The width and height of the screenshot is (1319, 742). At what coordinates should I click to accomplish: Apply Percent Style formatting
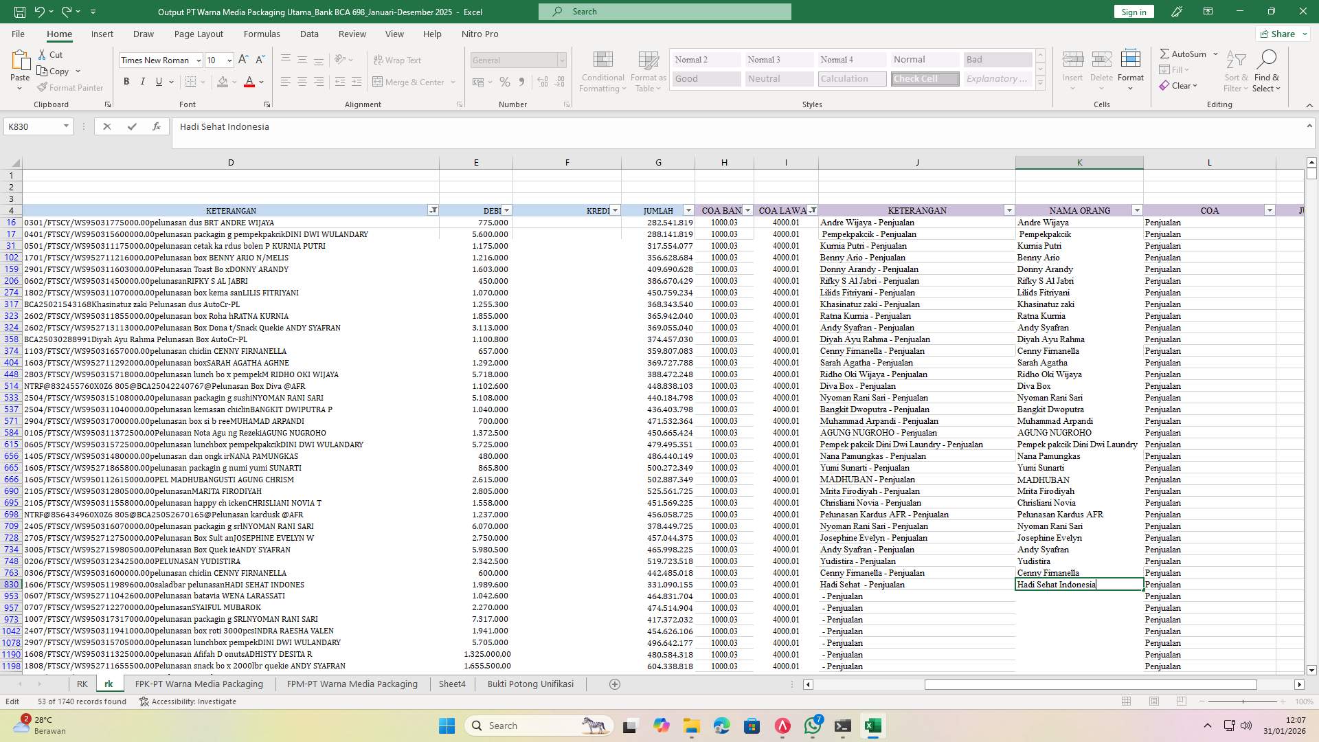(505, 82)
